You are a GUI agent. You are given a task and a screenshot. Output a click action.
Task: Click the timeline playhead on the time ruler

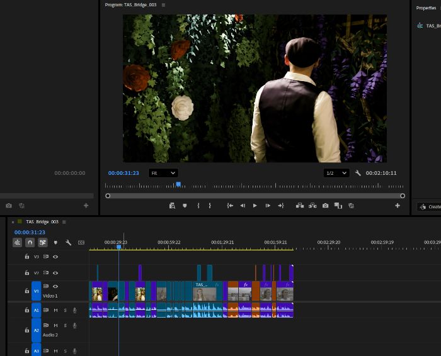point(118,247)
